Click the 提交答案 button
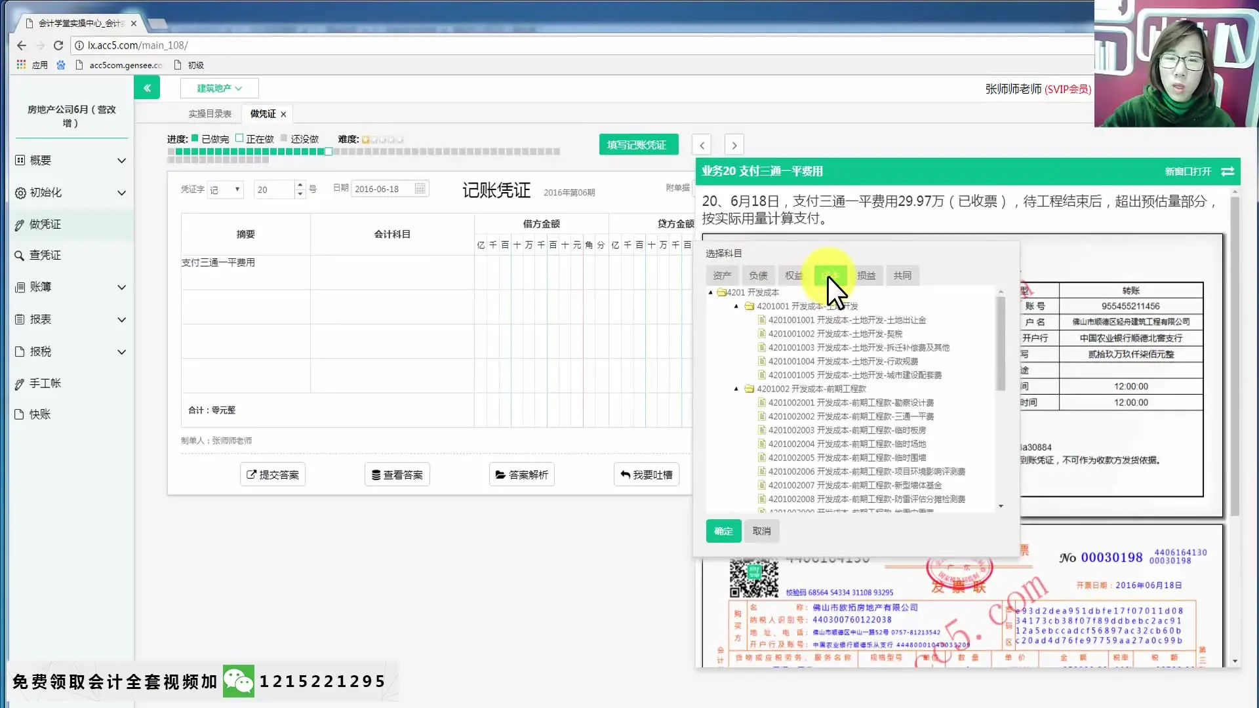The image size is (1259, 708). (x=272, y=475)
